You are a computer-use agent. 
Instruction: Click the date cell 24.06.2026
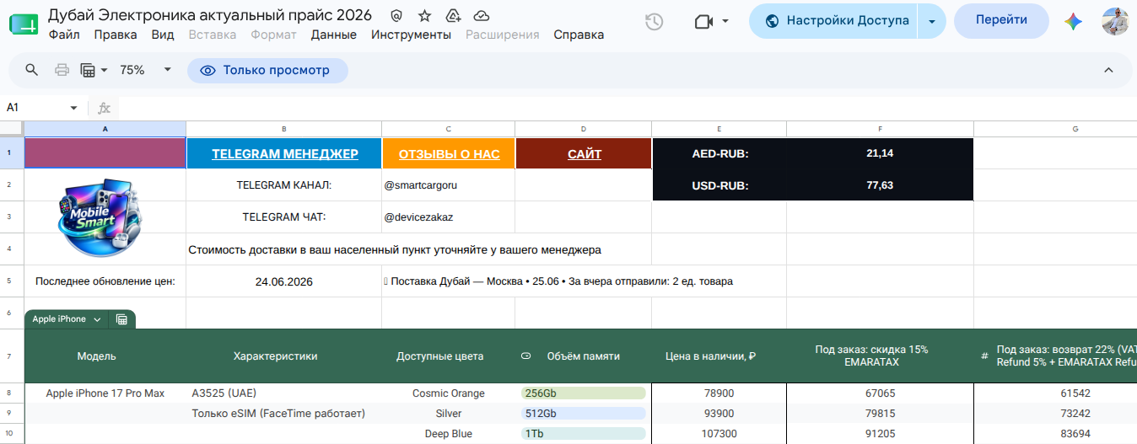[283, 281]
